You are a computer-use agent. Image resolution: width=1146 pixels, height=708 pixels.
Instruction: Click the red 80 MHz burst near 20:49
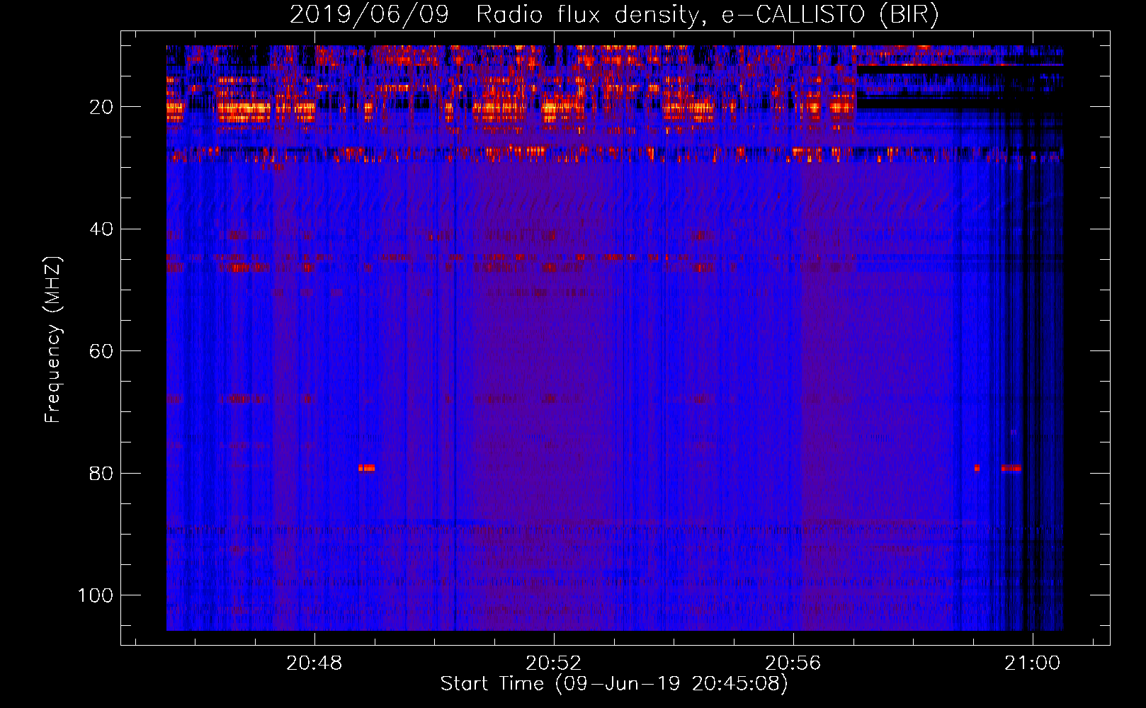pos(366,468)
